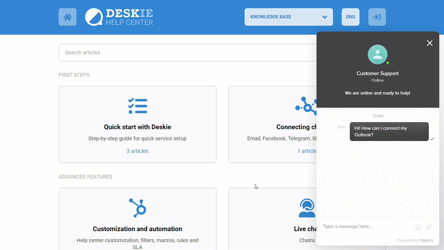Click the home icon button
The width and height of the screenshot is (444, 250).
coord(68,17)
